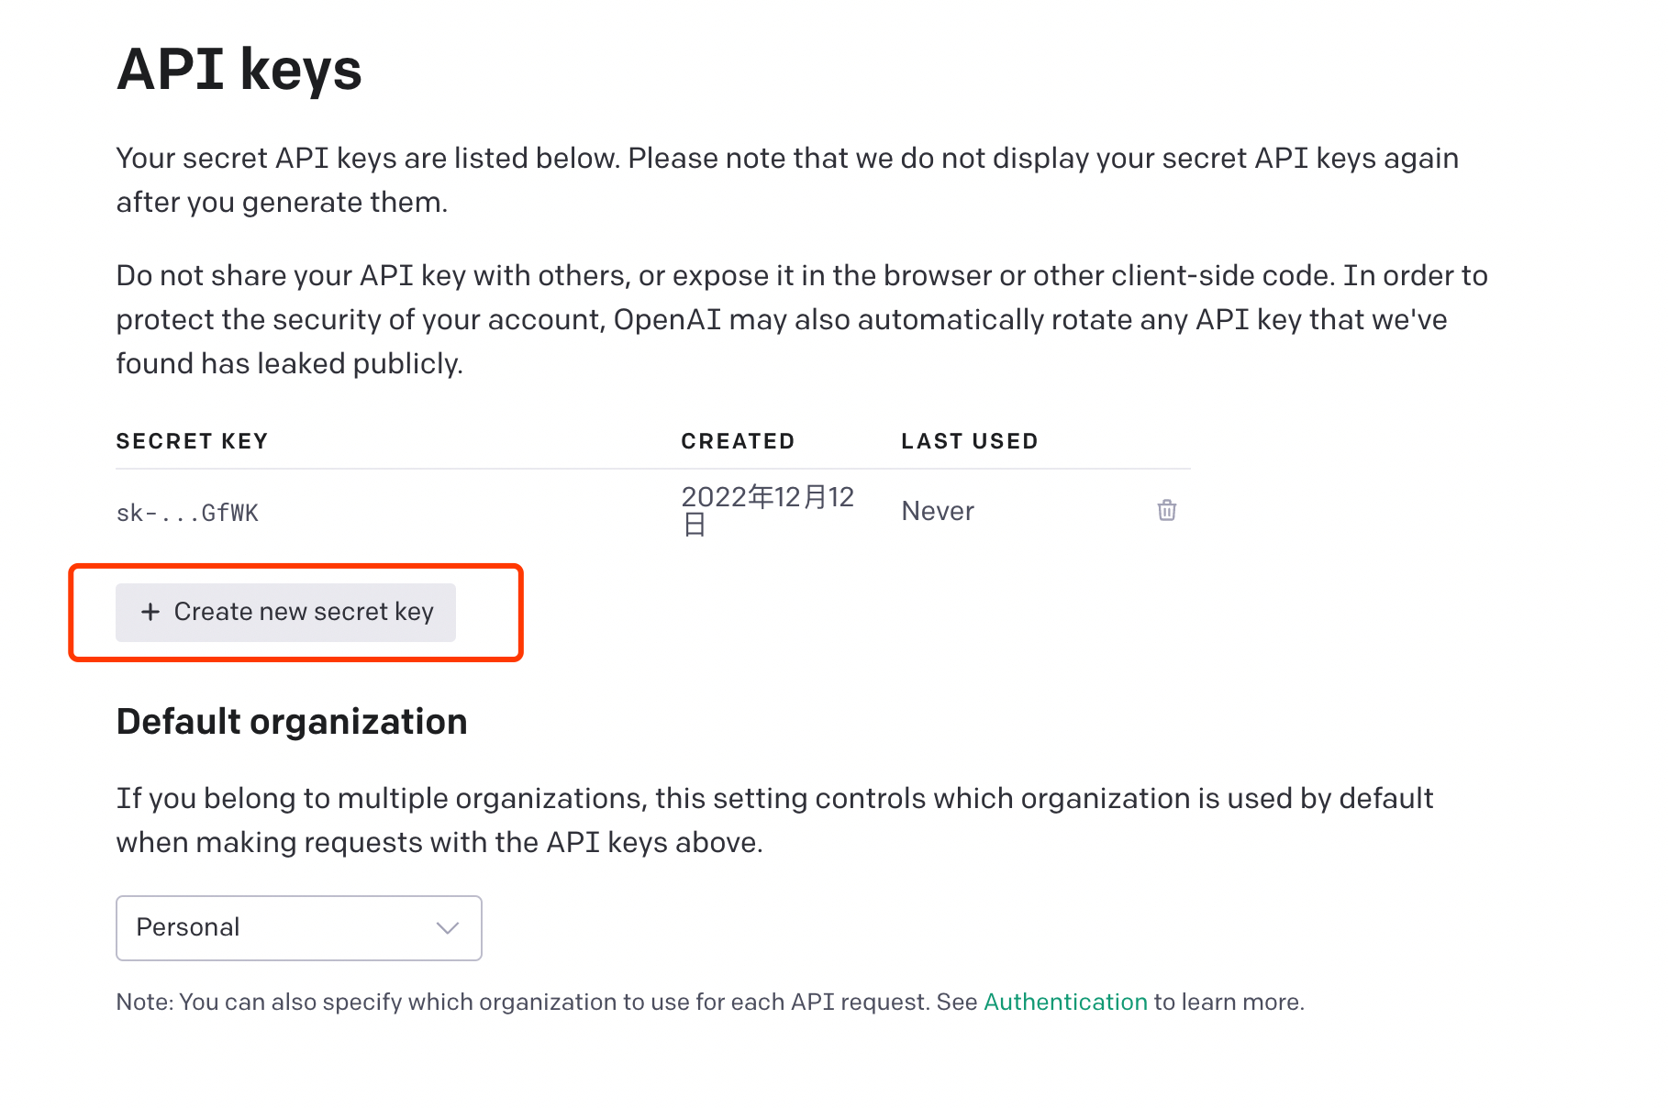
Task: Click the down arrow inside the organization box
Action: (x=448, y=927)
